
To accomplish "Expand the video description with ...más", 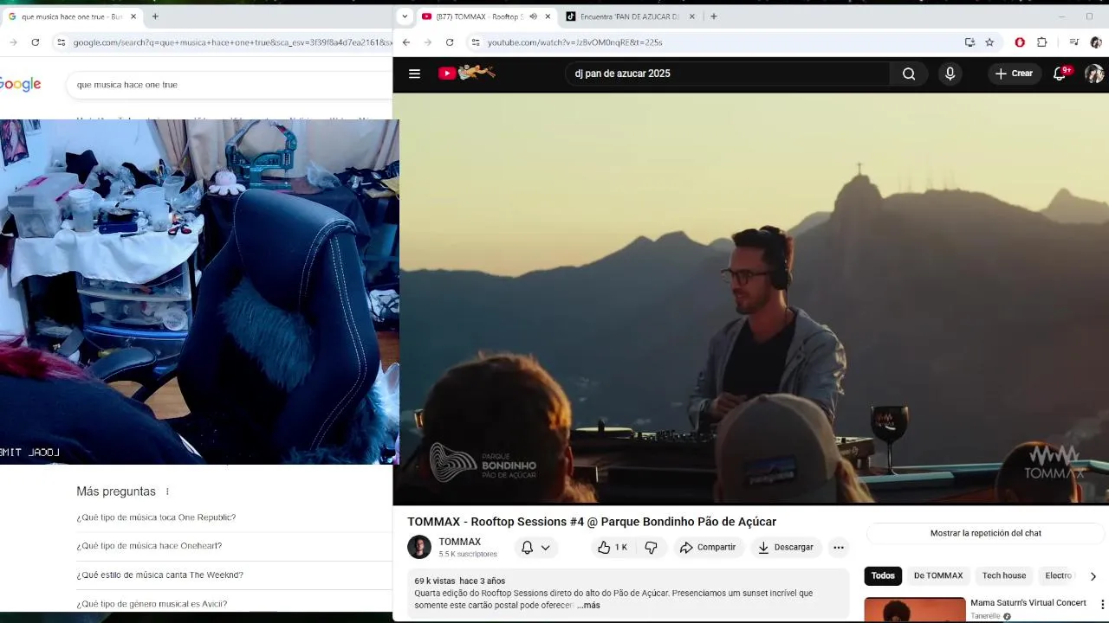I will point(588,605).
